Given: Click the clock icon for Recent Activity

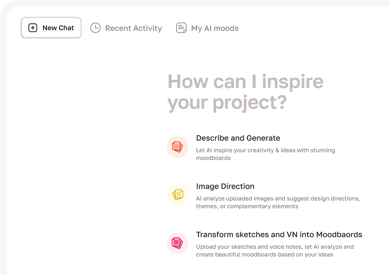Looking at the screenshot, I should (95, 28).
